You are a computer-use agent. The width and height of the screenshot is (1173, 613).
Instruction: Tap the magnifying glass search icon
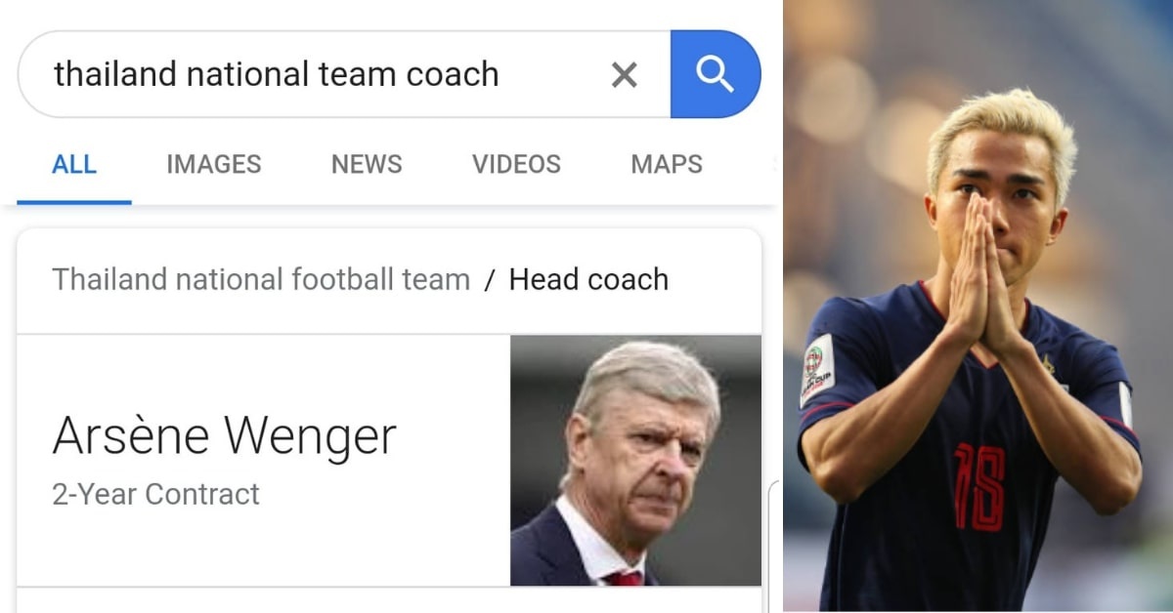717,73
